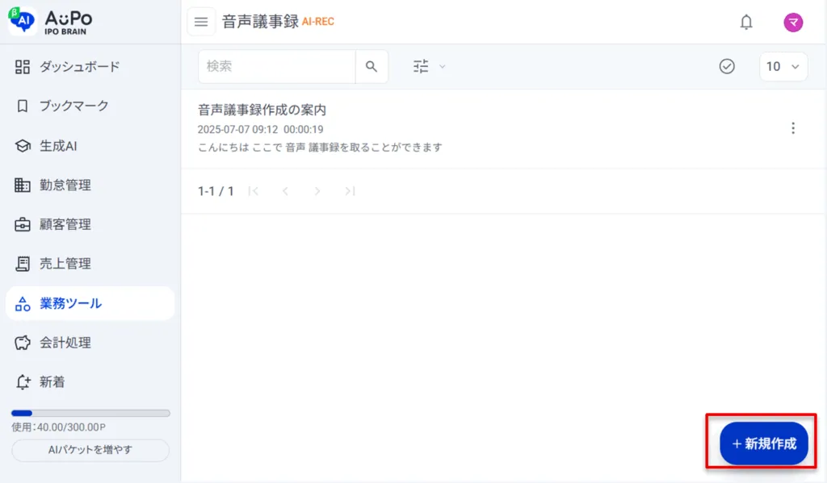The height and width of the screenshot is (483, 827).
Task: Click the 音声議事録 page heading
Action: point(260,22)
